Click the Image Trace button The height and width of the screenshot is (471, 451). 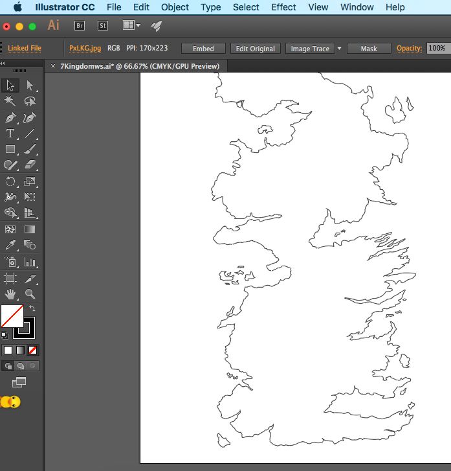click(x=310, y=49)
